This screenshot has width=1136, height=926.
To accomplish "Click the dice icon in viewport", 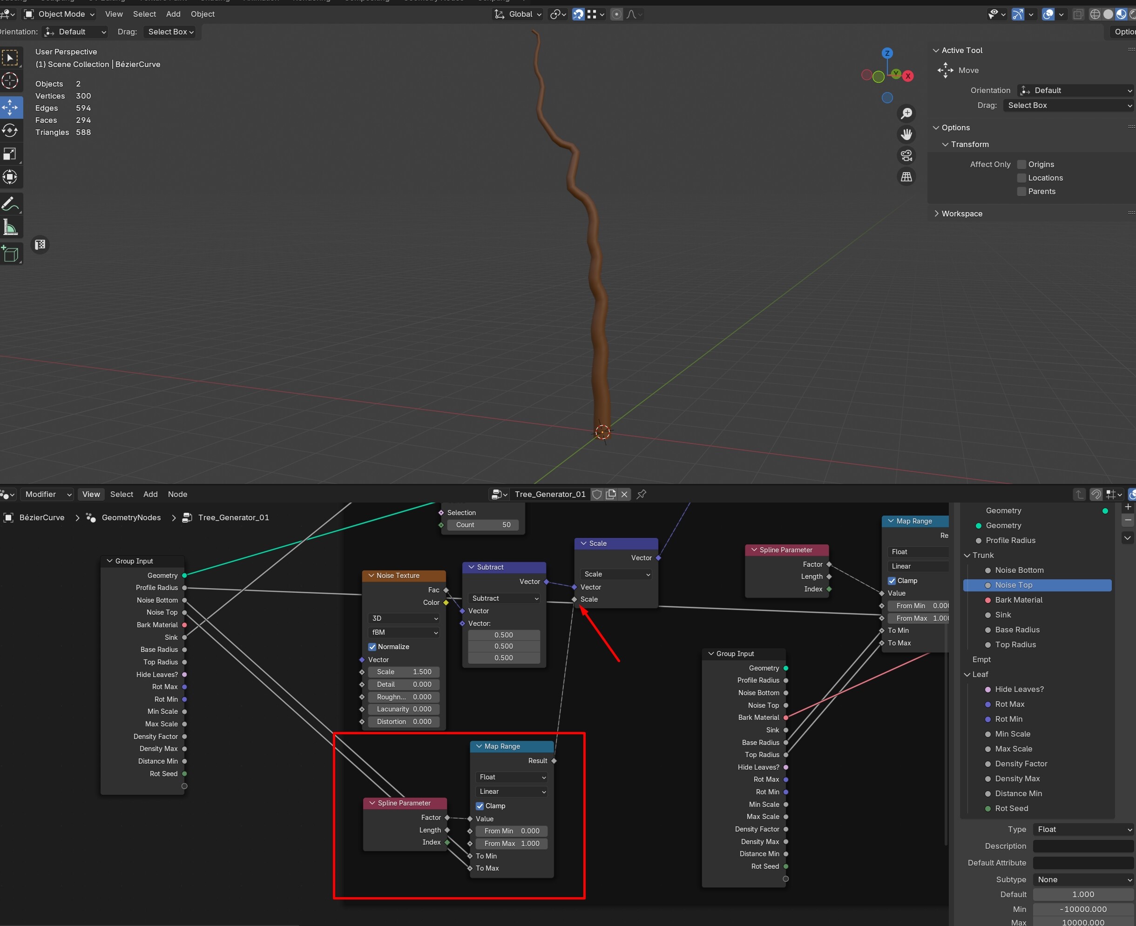I will tap(40, 245).
